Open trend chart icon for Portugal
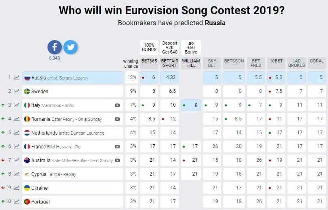This screenshot has height=210, width=328. click(x=17, y=201)
